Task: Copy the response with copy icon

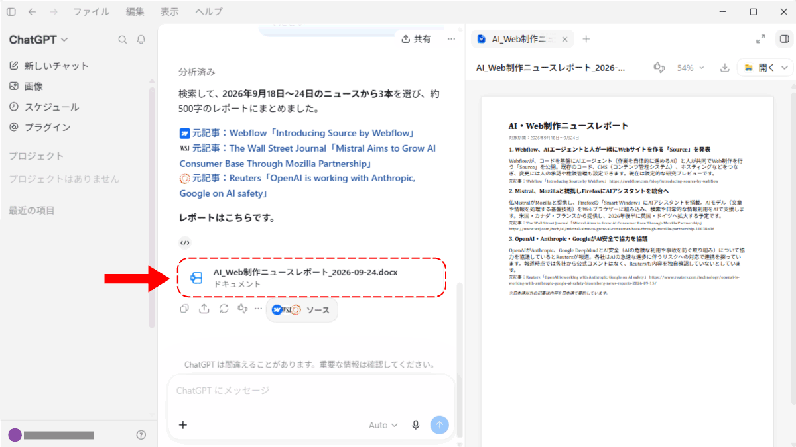Action: (x=185, y=309)
